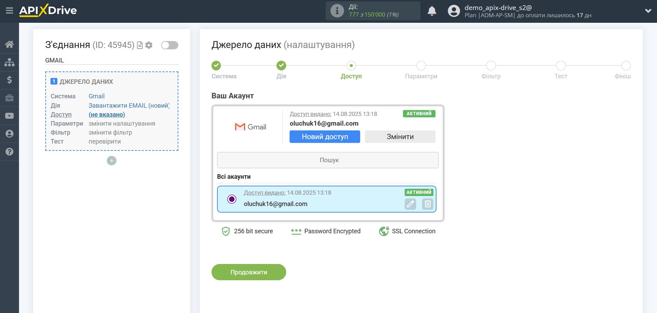Delete the oluchuk16@gmail.com account trash icon
657x313 pixels.
click(x=428, y=204)
